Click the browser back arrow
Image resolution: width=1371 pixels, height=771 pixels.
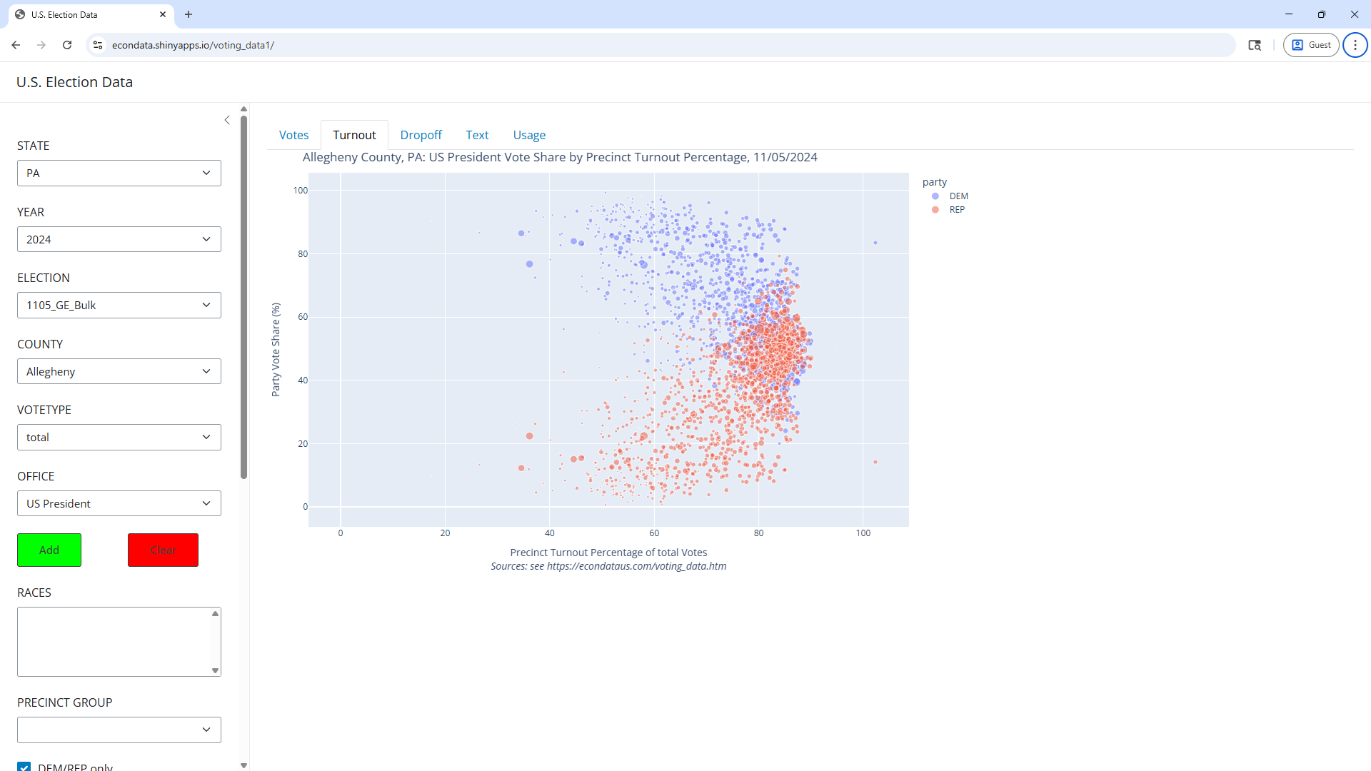click(x=16, y=45)
